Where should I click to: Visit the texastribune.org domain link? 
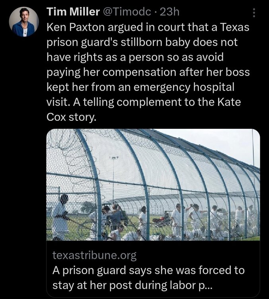[94, 255]
